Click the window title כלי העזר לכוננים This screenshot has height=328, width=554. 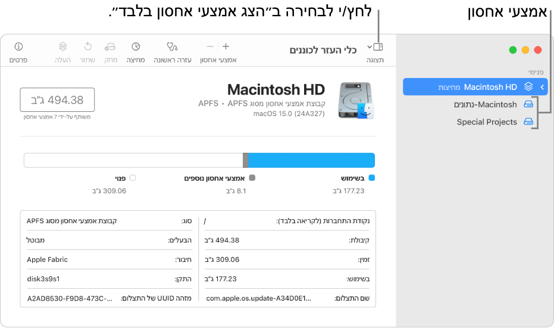pos(323,50)
